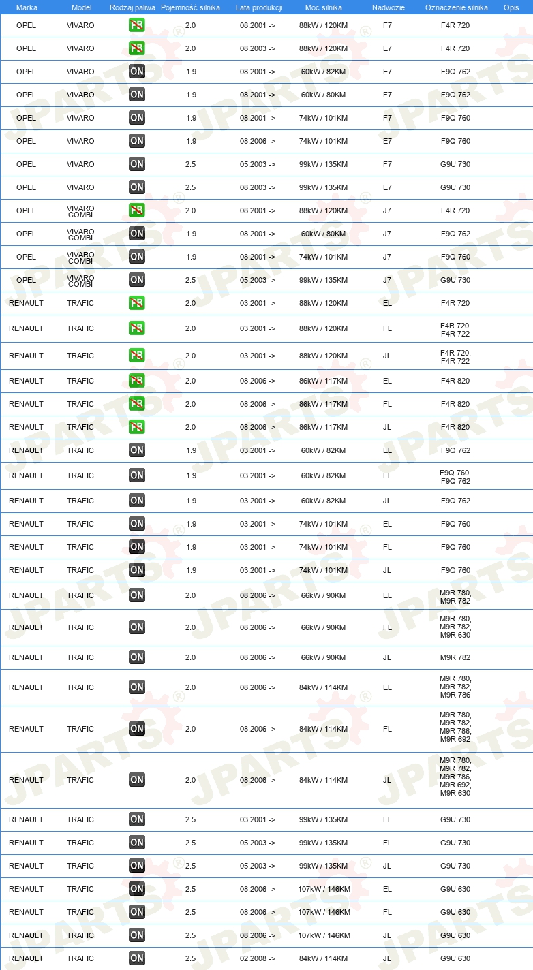Click the Marka column header
The height and width of the screenshot is (970, 533).
27,7
